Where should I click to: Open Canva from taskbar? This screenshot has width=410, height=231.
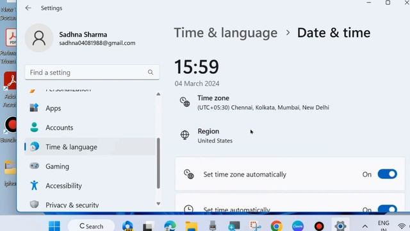click(297, 226)
